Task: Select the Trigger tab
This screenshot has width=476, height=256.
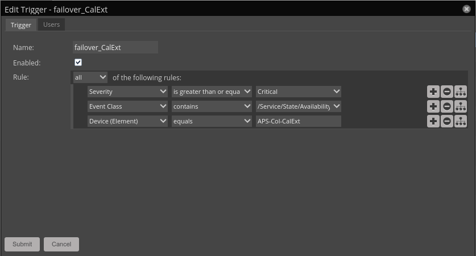Action: (21, 25)
